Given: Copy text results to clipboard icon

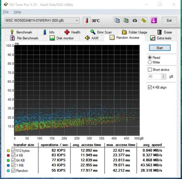Looking at the screenshot, I should pos(117,20).
